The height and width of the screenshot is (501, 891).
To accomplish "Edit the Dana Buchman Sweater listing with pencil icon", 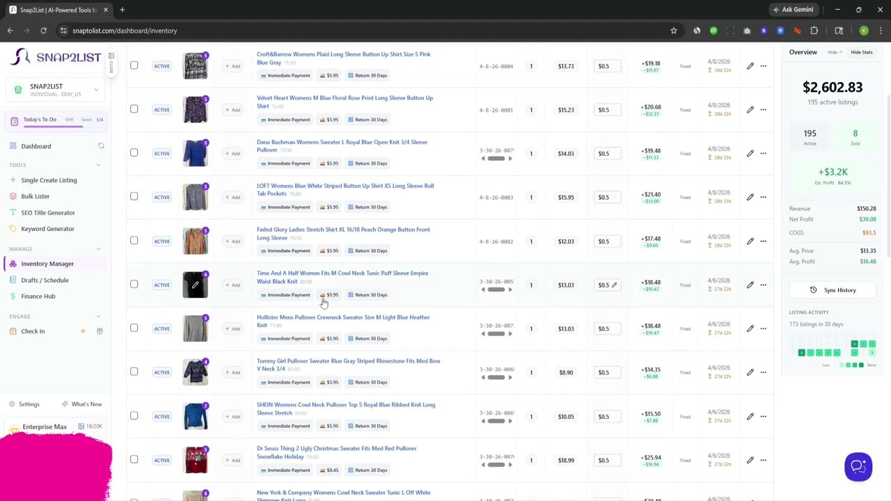I will (750, 154).
